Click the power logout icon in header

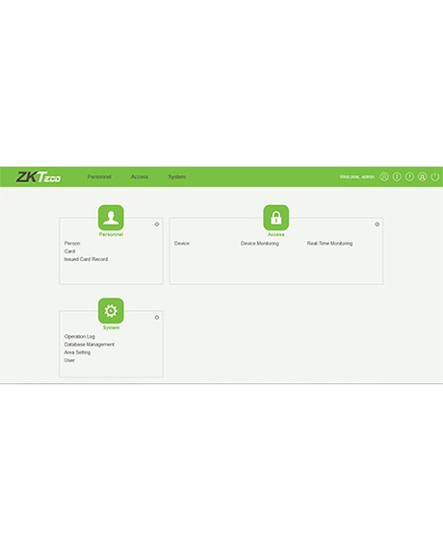tap(435, 177)
